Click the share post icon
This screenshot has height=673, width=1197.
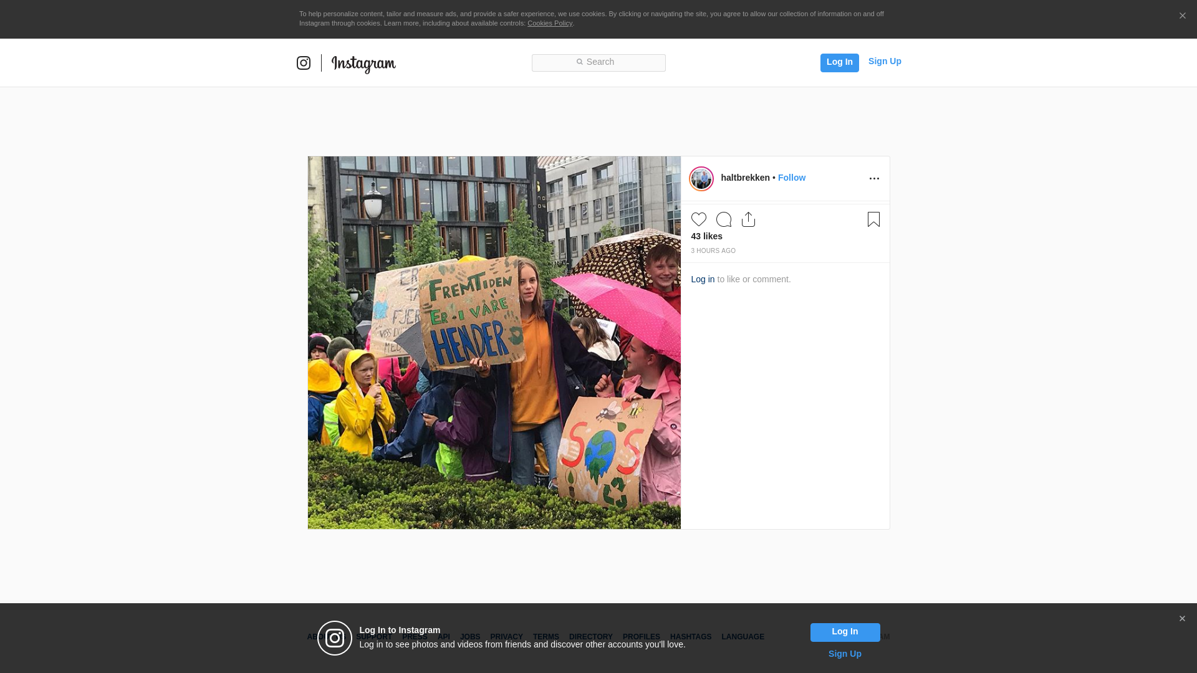click(x=748, y=219)
